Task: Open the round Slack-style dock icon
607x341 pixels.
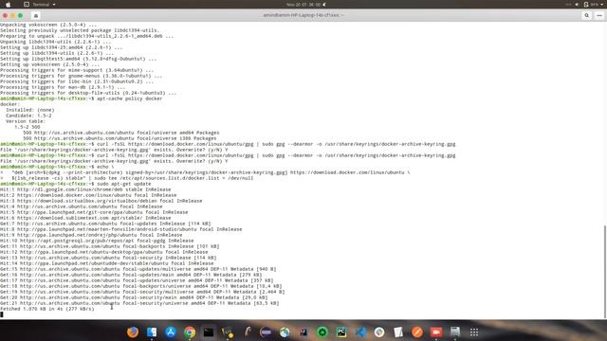Action: pyautogui.click(x=379, y=332)
